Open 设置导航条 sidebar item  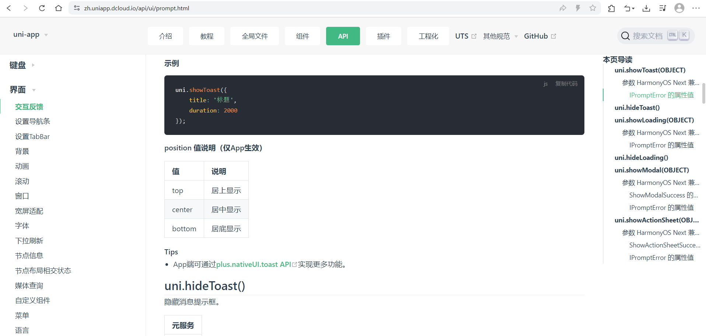coord(32,121)
